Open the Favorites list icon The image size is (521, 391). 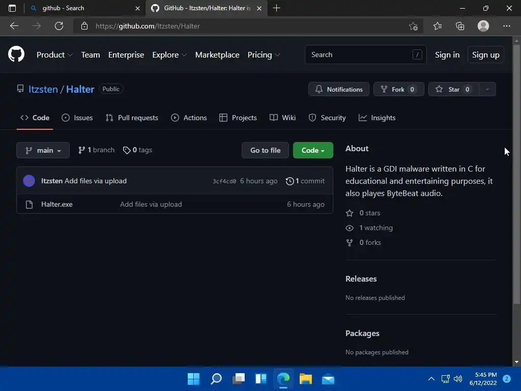tap(438, 26)
